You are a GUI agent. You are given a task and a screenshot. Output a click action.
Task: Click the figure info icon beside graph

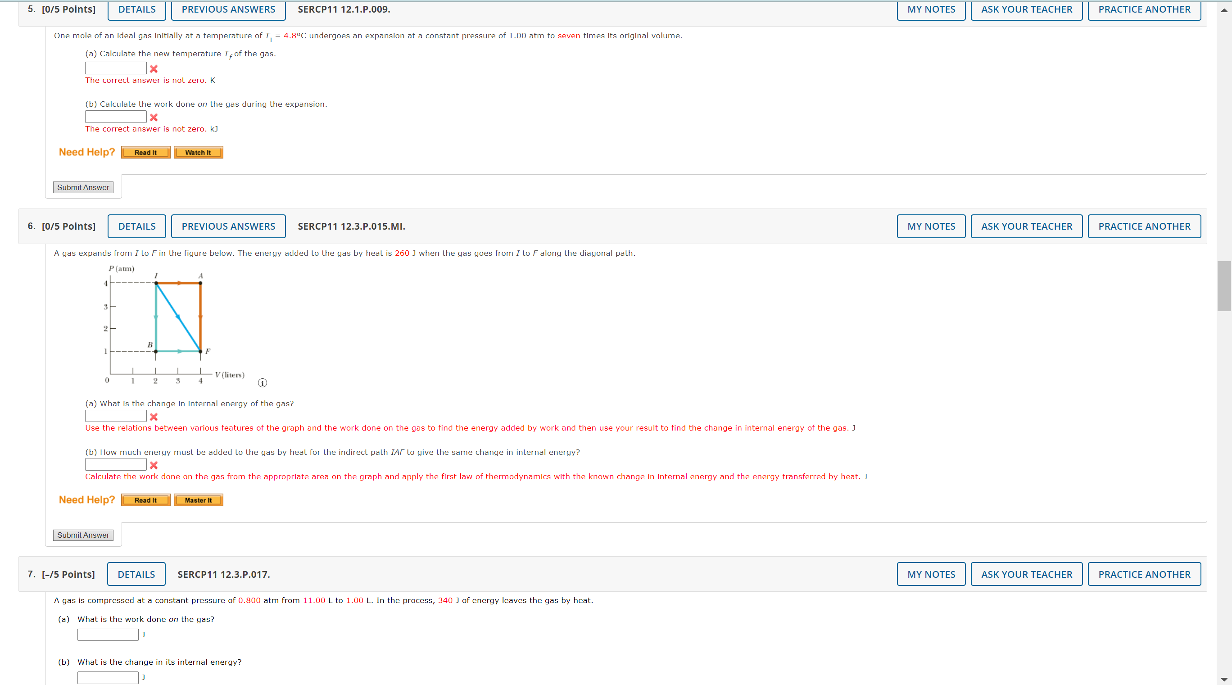(x=262, y=383)
